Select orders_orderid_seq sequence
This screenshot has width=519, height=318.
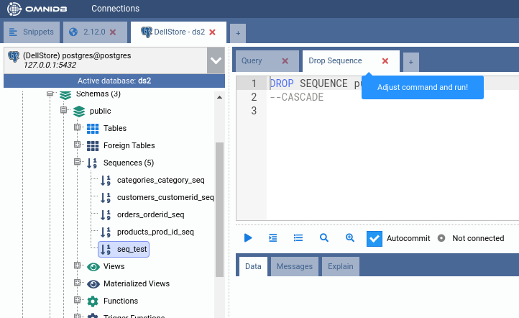(x=151, y=214)
